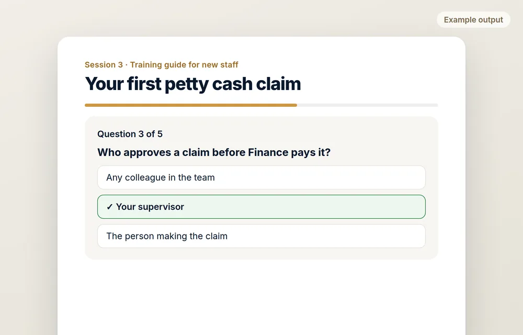The image size is (523, 335).
Task: Click empty white area below the question card
Action: tap(261, 297)
